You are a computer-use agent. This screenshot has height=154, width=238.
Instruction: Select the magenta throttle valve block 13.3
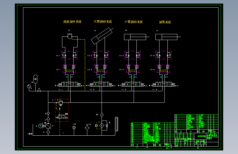click(133, 55)
